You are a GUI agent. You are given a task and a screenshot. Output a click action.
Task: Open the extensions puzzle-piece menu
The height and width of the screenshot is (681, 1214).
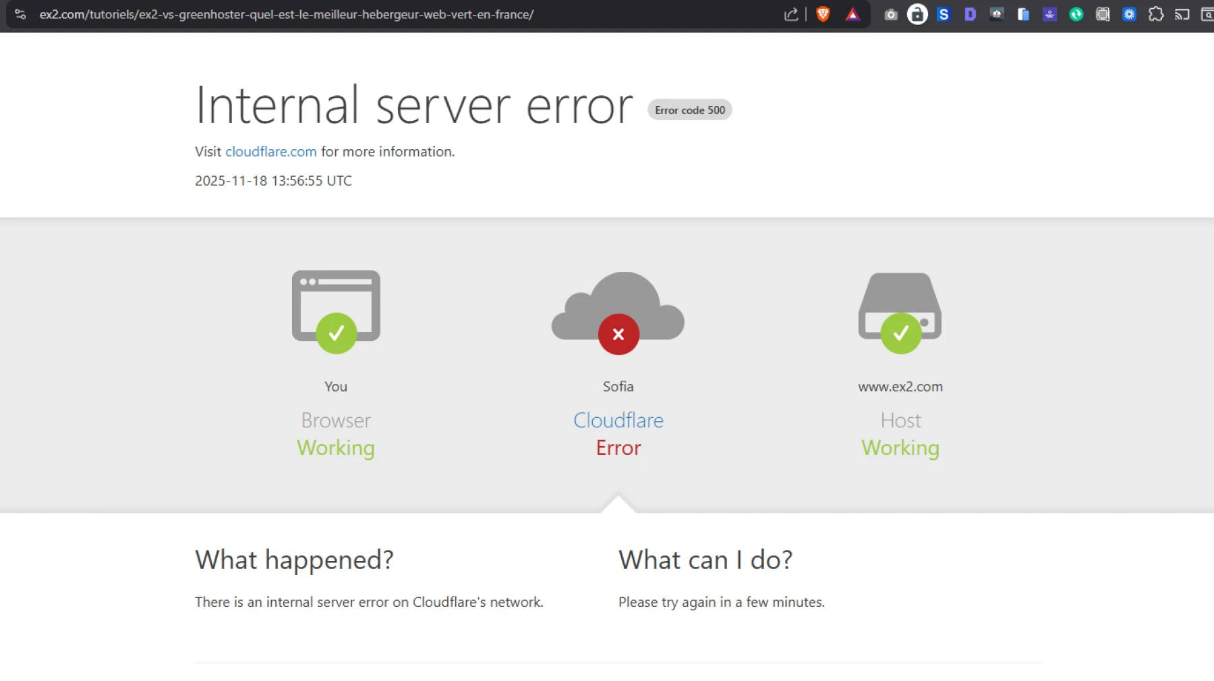tap(1156, 14)
